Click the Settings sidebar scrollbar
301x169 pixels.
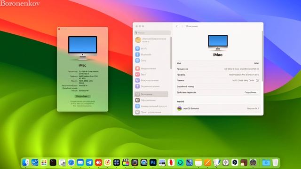(x=171, y=53)
